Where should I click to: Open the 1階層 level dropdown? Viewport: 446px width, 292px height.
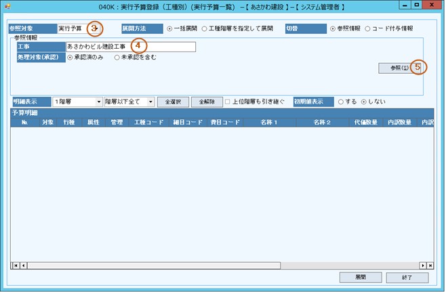tap(99, 101)
